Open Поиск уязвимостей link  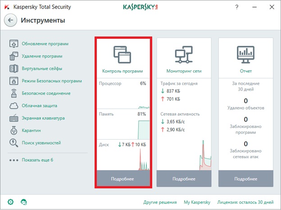41,143
